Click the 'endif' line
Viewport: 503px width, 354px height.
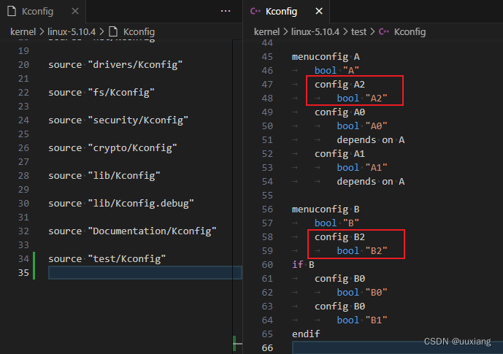click(306, 334)
